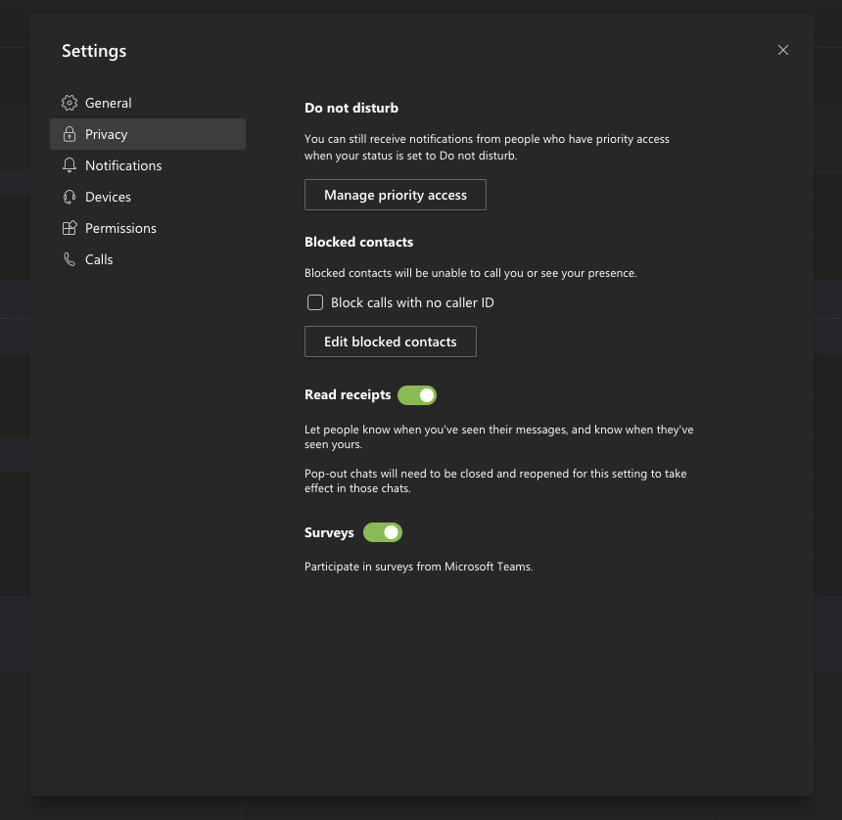Select the Privacy settings section

(x=107, y=134)
